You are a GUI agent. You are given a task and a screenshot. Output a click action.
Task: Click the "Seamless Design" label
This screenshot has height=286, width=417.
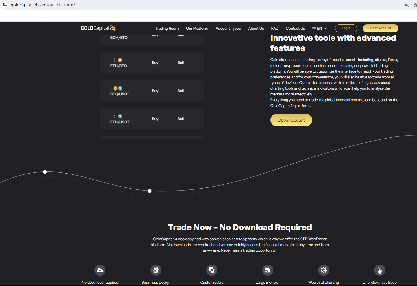coord(156,282)
